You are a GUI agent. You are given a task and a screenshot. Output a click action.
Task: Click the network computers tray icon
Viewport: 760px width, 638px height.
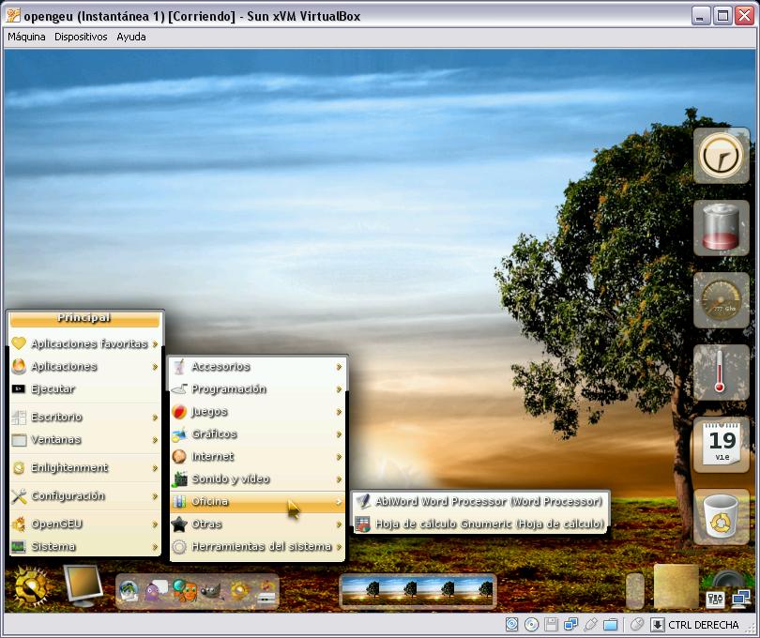click(x=740, y=600)
